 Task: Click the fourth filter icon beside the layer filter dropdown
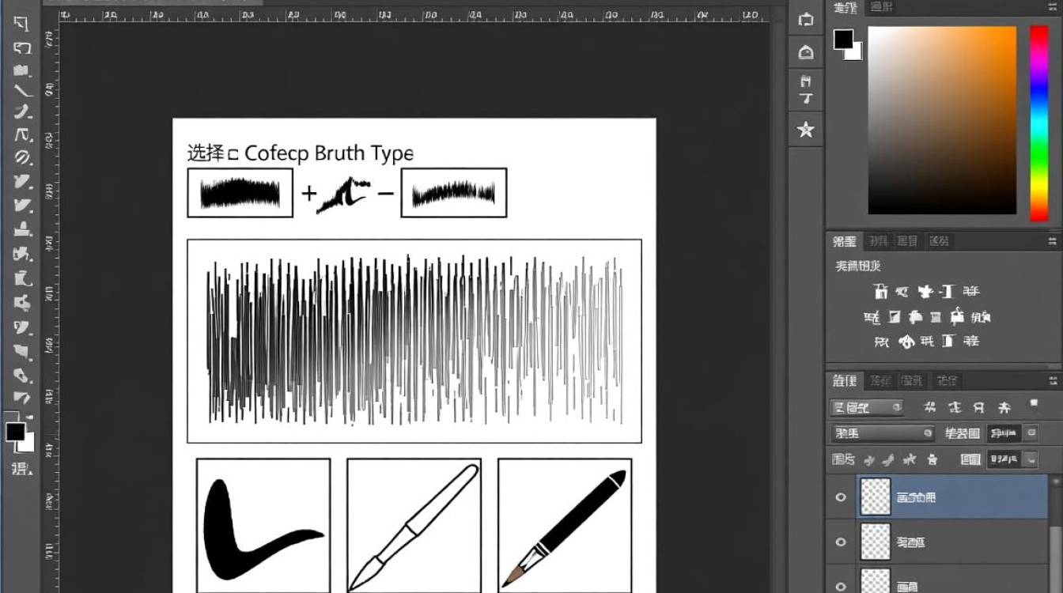pyautogui.click(x=1004, y=408)
